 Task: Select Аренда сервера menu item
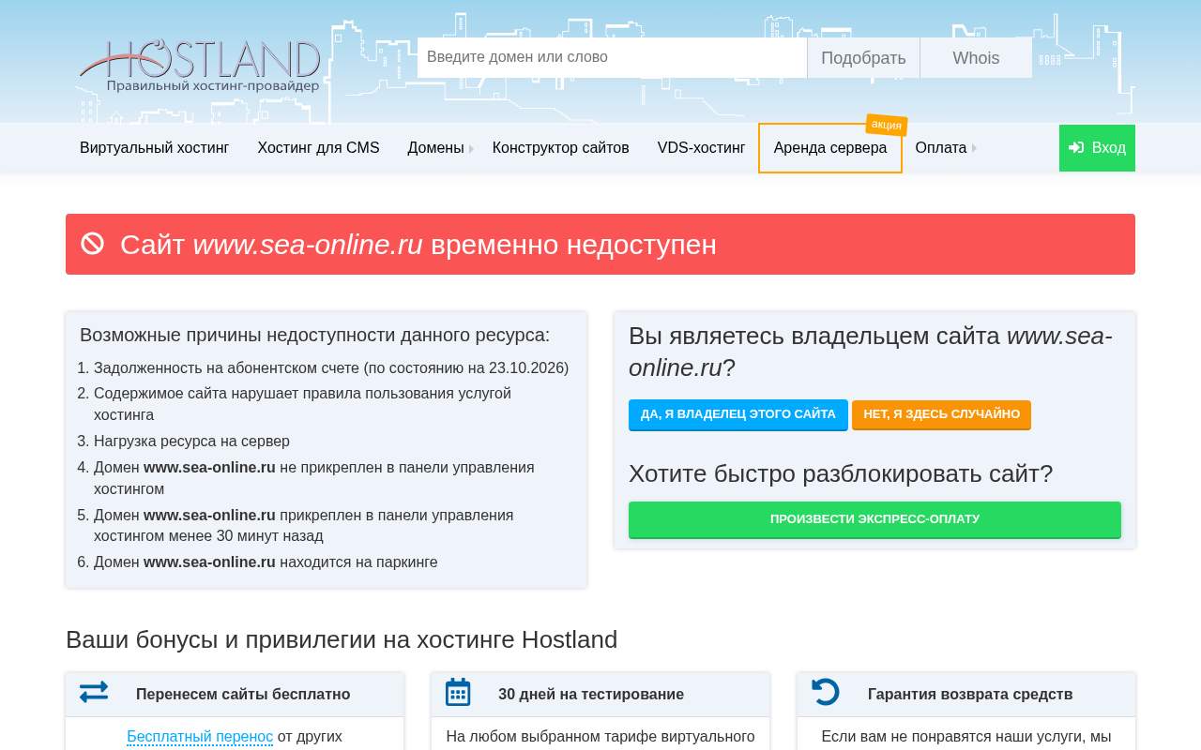click(830, 148)
